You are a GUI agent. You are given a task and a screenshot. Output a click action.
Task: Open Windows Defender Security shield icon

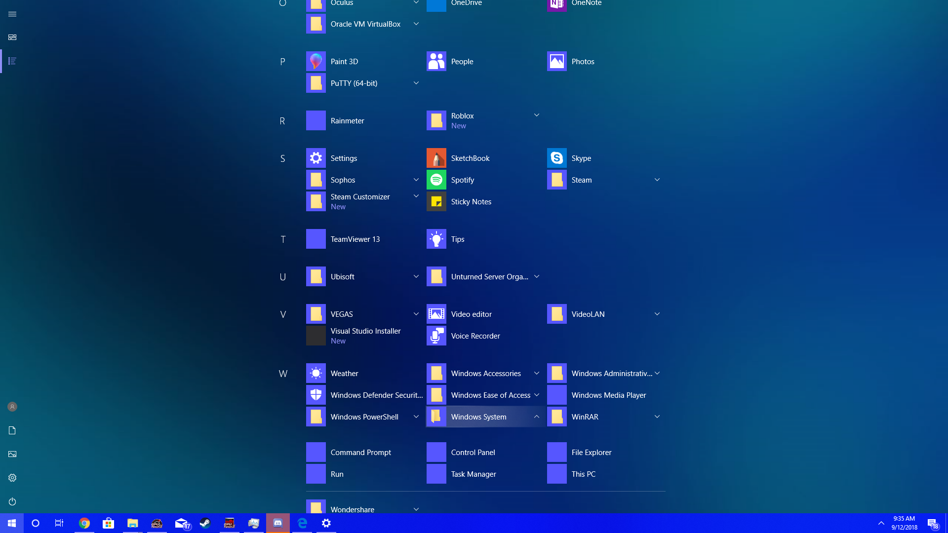(x=316, y=395)
